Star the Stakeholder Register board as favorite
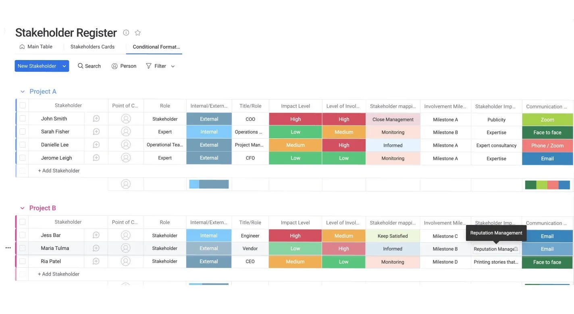 point(137,33)
